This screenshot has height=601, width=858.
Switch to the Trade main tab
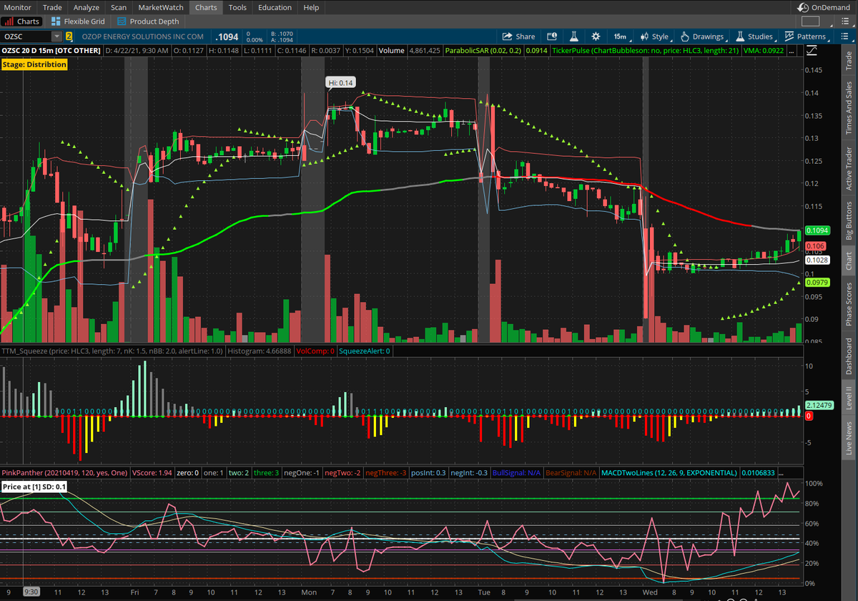(x=52, y=7)
